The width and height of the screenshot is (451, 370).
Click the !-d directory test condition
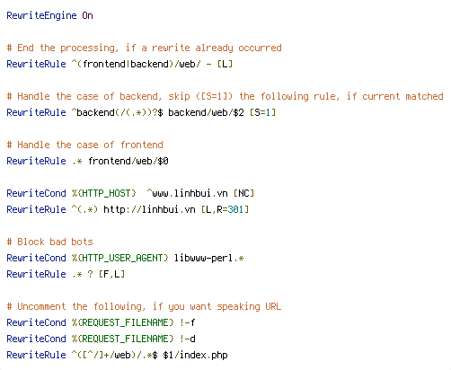pos(188,339)
